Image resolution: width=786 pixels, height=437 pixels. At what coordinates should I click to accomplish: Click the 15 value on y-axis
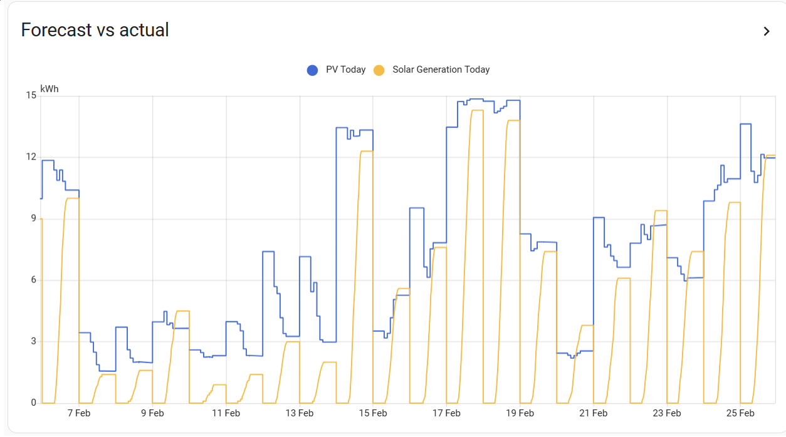click(31, 96)
